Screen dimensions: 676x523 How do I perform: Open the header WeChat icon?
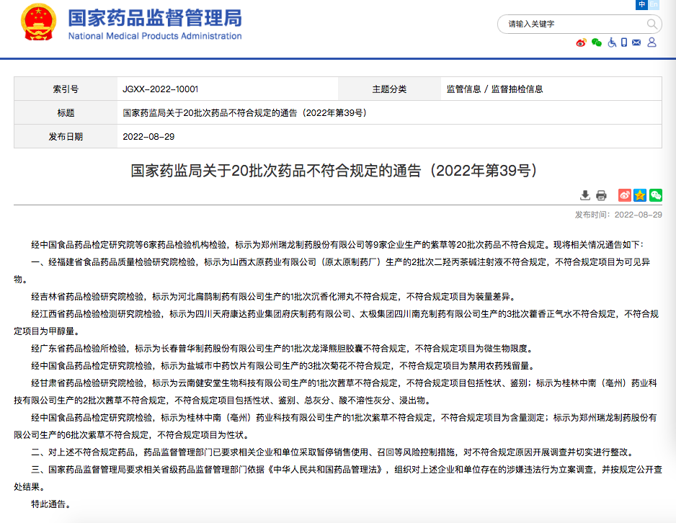coord(596,43)
